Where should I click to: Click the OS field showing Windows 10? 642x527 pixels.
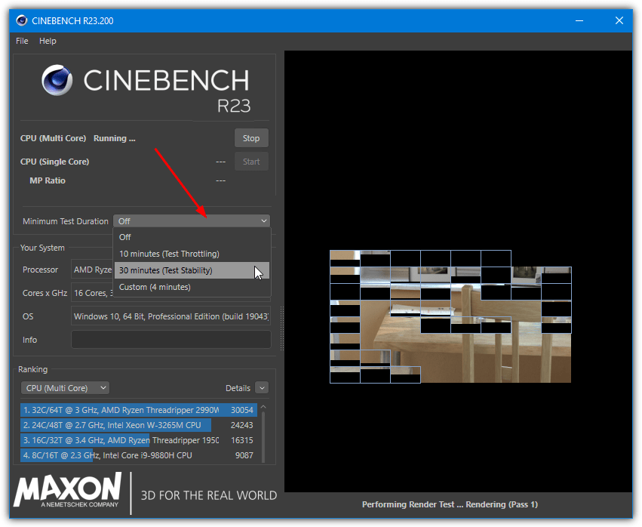coord(170,316)
